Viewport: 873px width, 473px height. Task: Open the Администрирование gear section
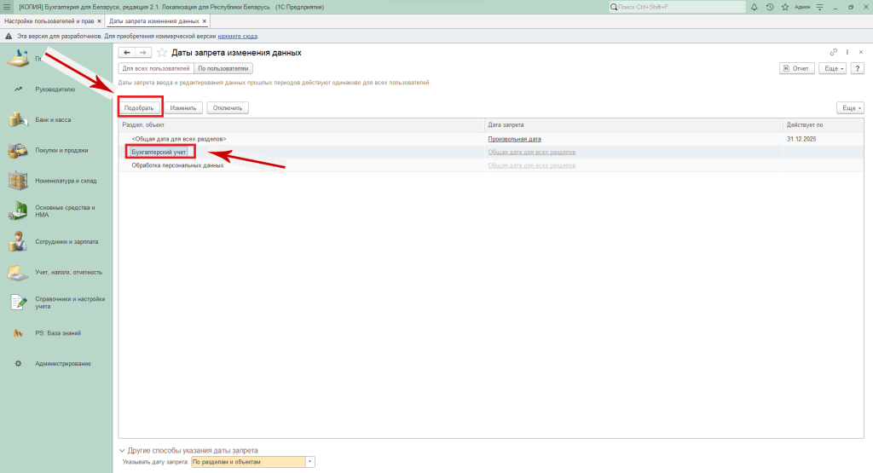coord(62,364)
